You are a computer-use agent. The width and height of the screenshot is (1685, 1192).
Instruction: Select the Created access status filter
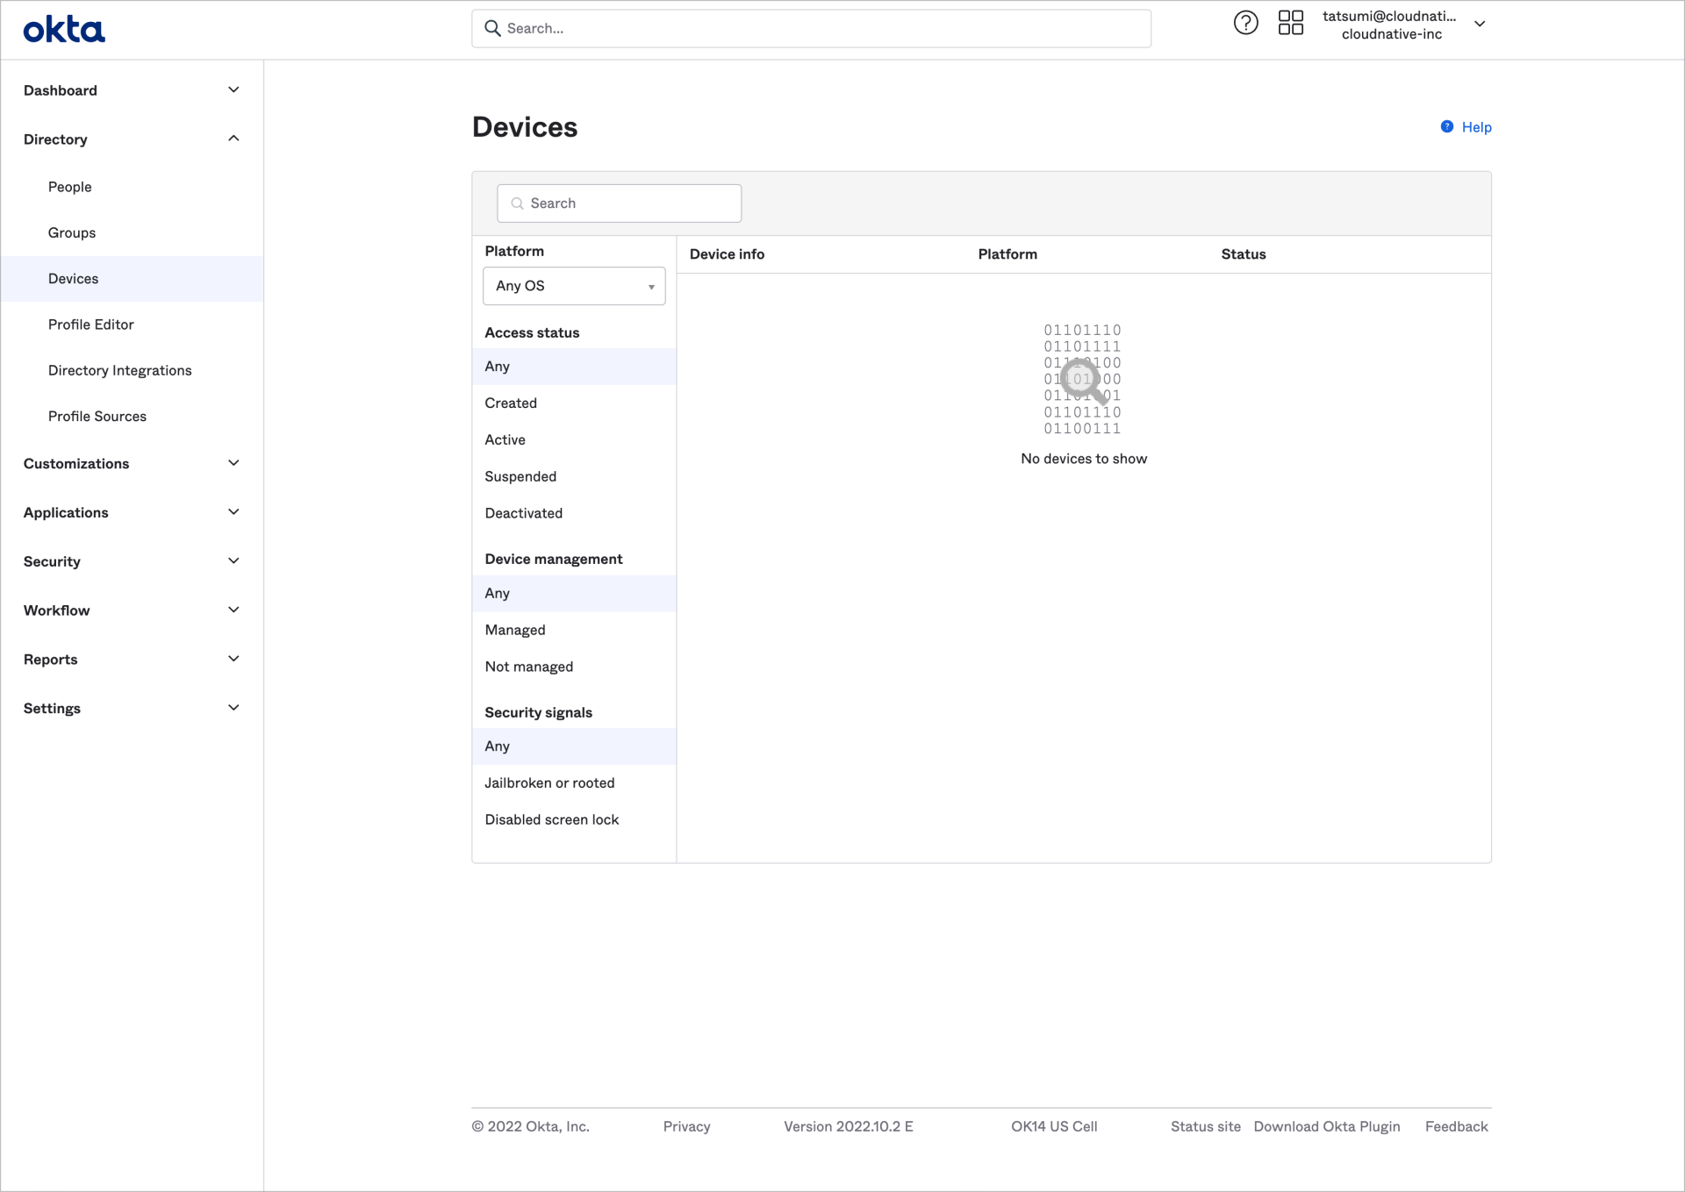pos(511,403)
